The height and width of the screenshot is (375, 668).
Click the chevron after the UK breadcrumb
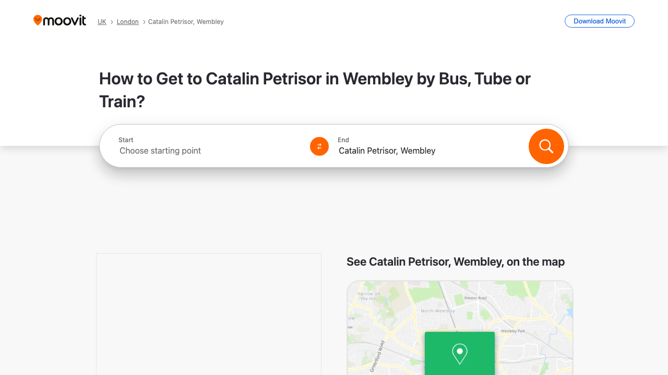click(x=111, y=22)
